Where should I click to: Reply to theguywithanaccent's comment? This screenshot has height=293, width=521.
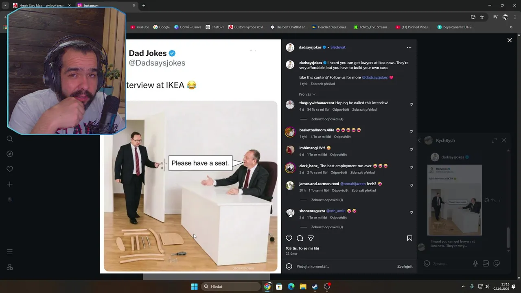341,109
